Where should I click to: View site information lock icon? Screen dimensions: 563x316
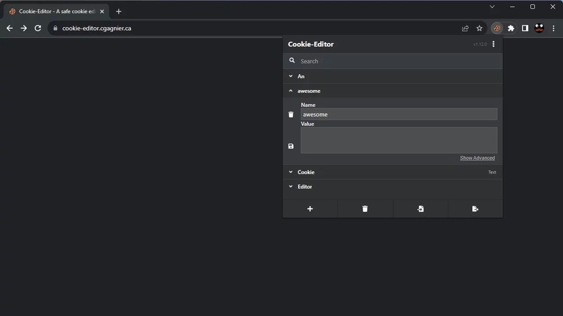click(55, 28)
